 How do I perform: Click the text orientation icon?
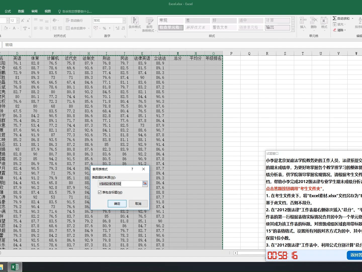(x=55, y=20)
